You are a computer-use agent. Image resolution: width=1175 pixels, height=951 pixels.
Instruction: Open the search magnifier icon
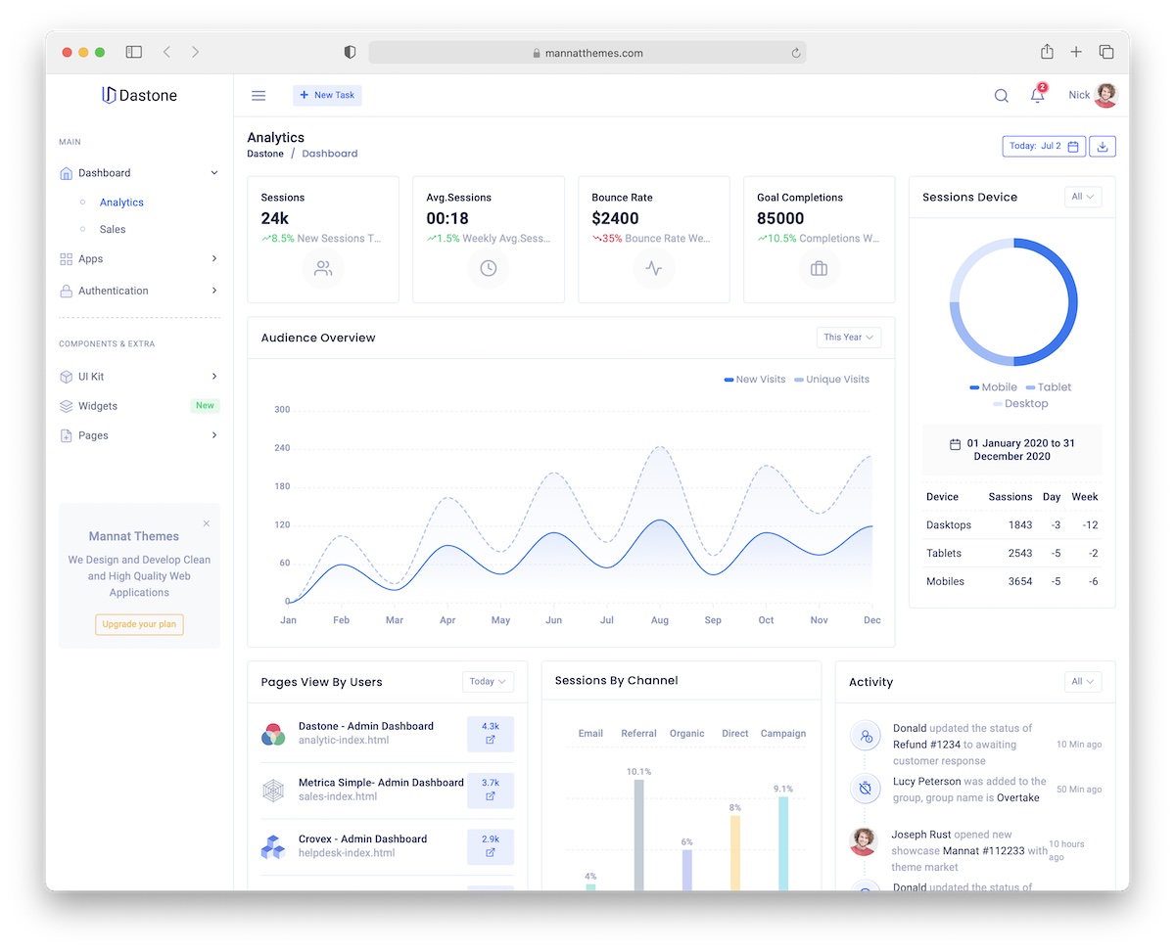(1001, 95)
